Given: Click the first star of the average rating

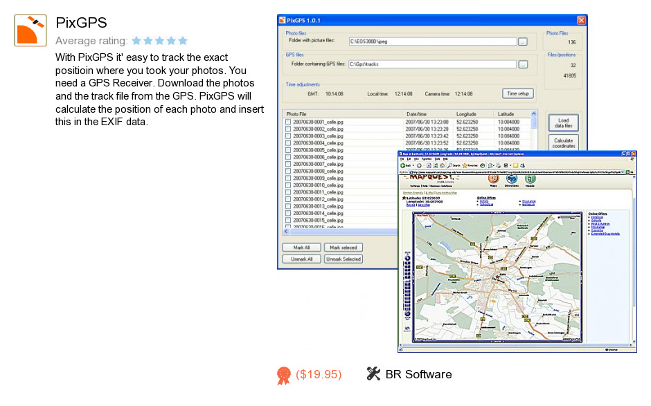Looking at the screenshot, I should [x=136, y=41].
